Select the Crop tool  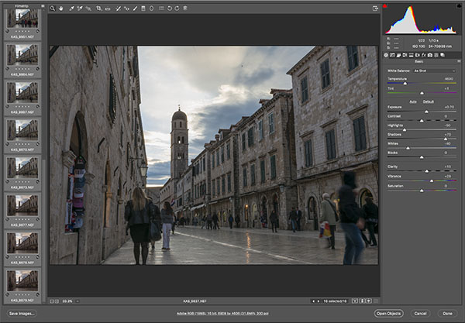98,9
